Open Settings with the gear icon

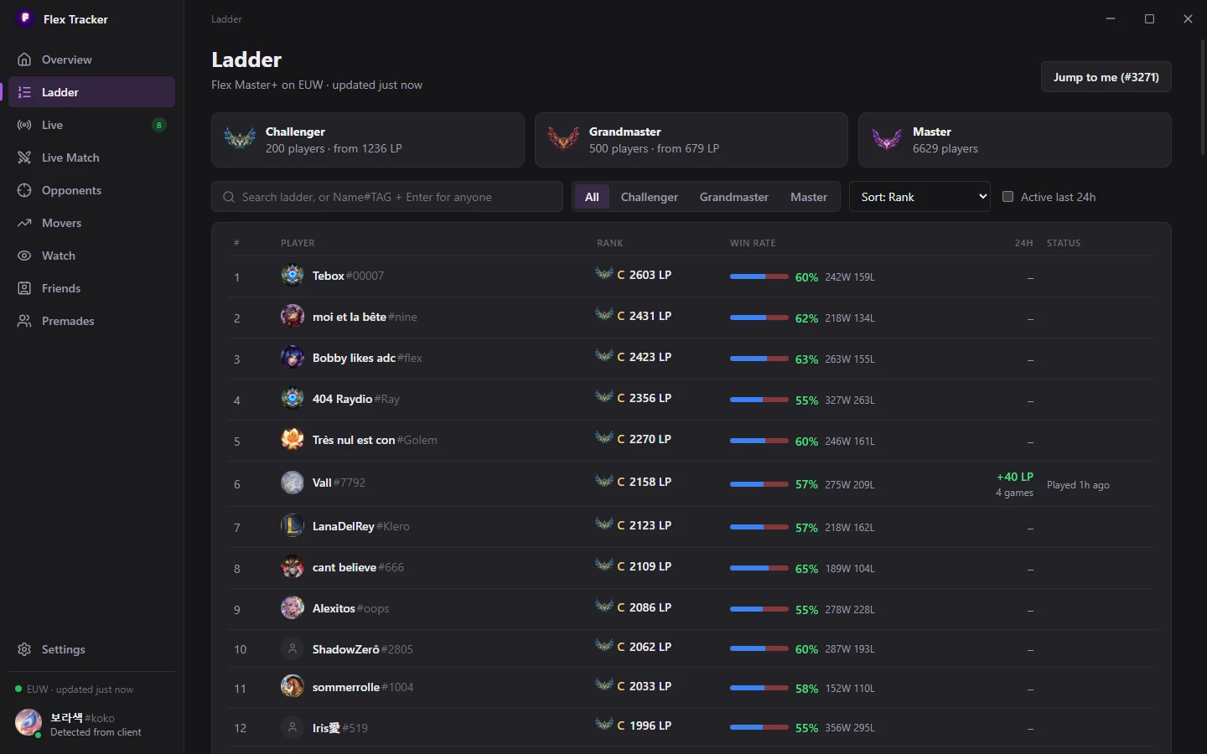click(x=24, y=649)
